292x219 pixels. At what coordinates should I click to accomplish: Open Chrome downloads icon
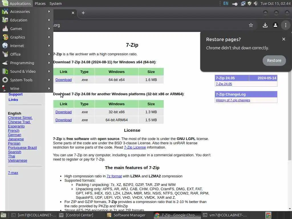point(265,25)
